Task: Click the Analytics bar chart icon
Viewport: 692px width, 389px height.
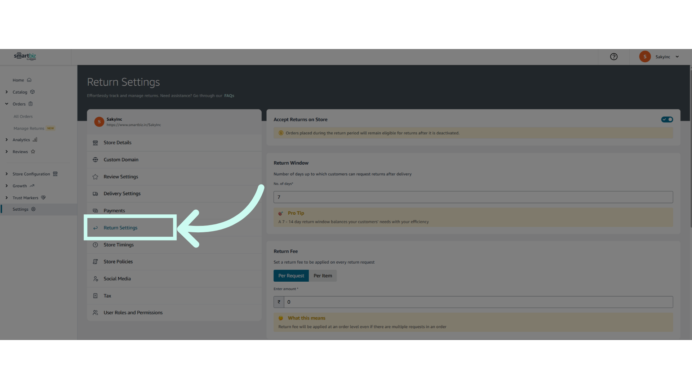Action: [x=35, y=140]
